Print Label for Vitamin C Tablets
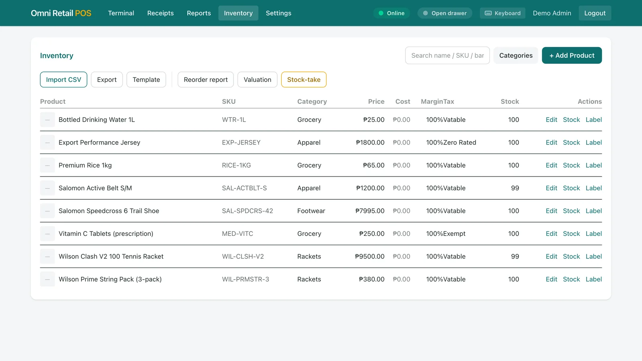This screenshot has width=642, height=361. pyautogui.click(x=594, y=234)
